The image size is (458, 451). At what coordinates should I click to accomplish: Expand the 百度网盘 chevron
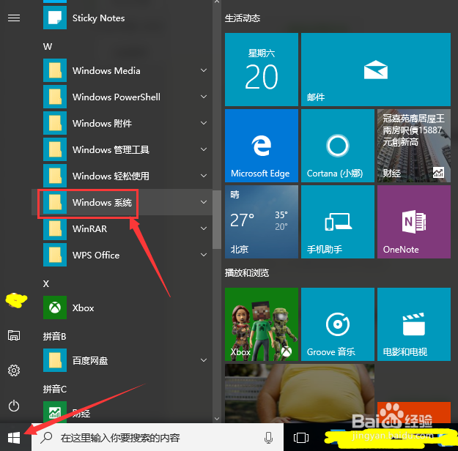click(204, 360)
